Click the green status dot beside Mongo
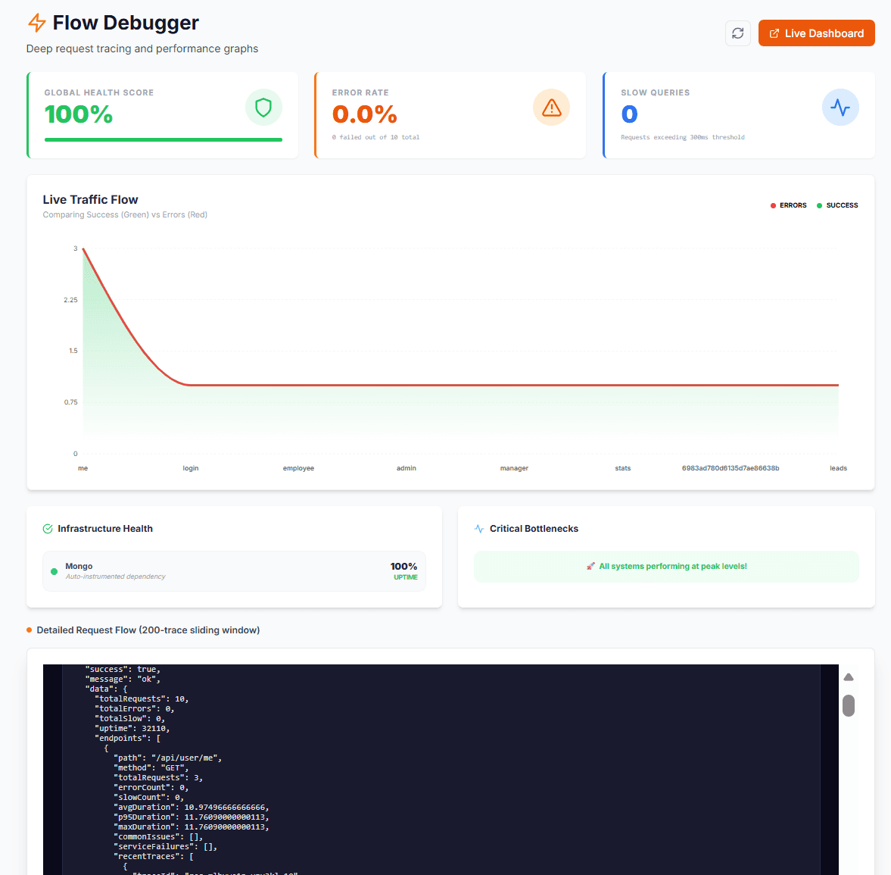 point(54,571)
